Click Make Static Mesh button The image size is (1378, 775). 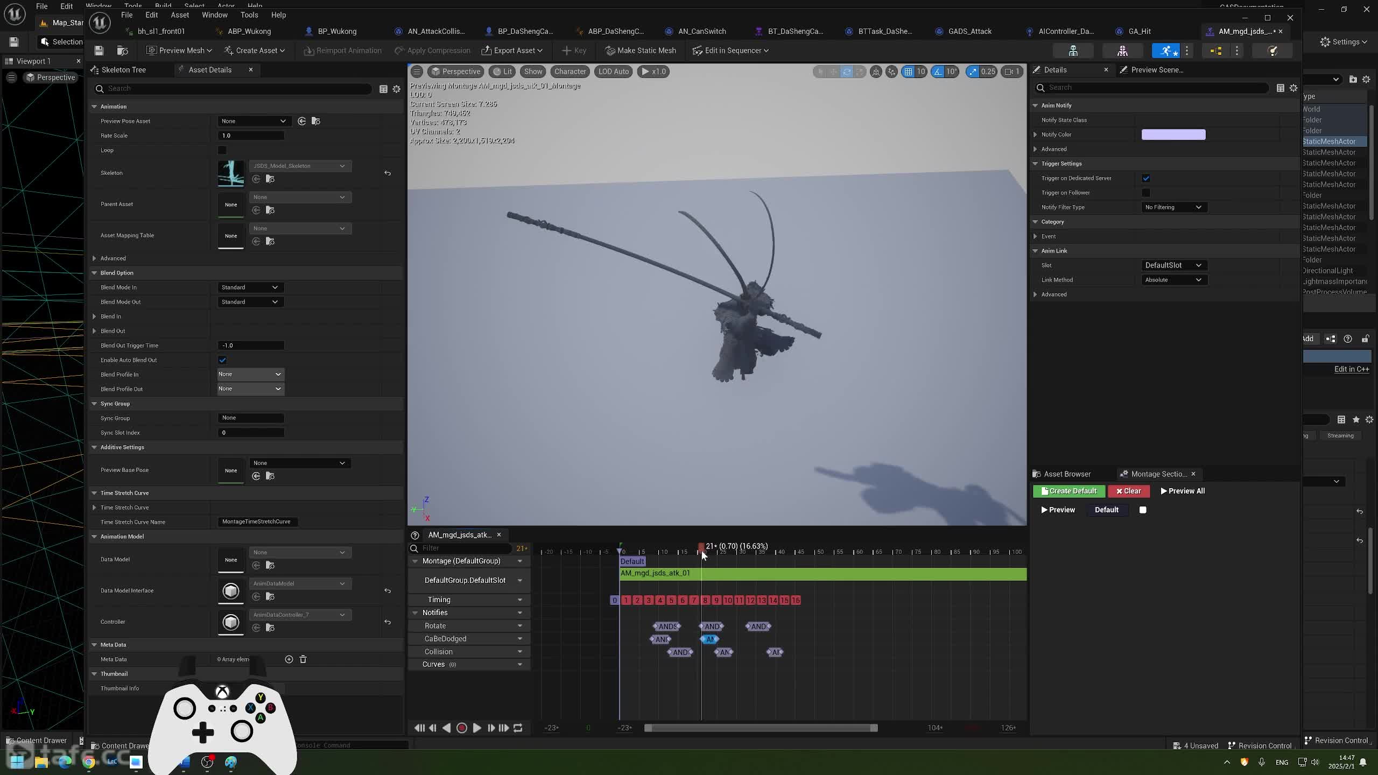click(x=640, y=51)
